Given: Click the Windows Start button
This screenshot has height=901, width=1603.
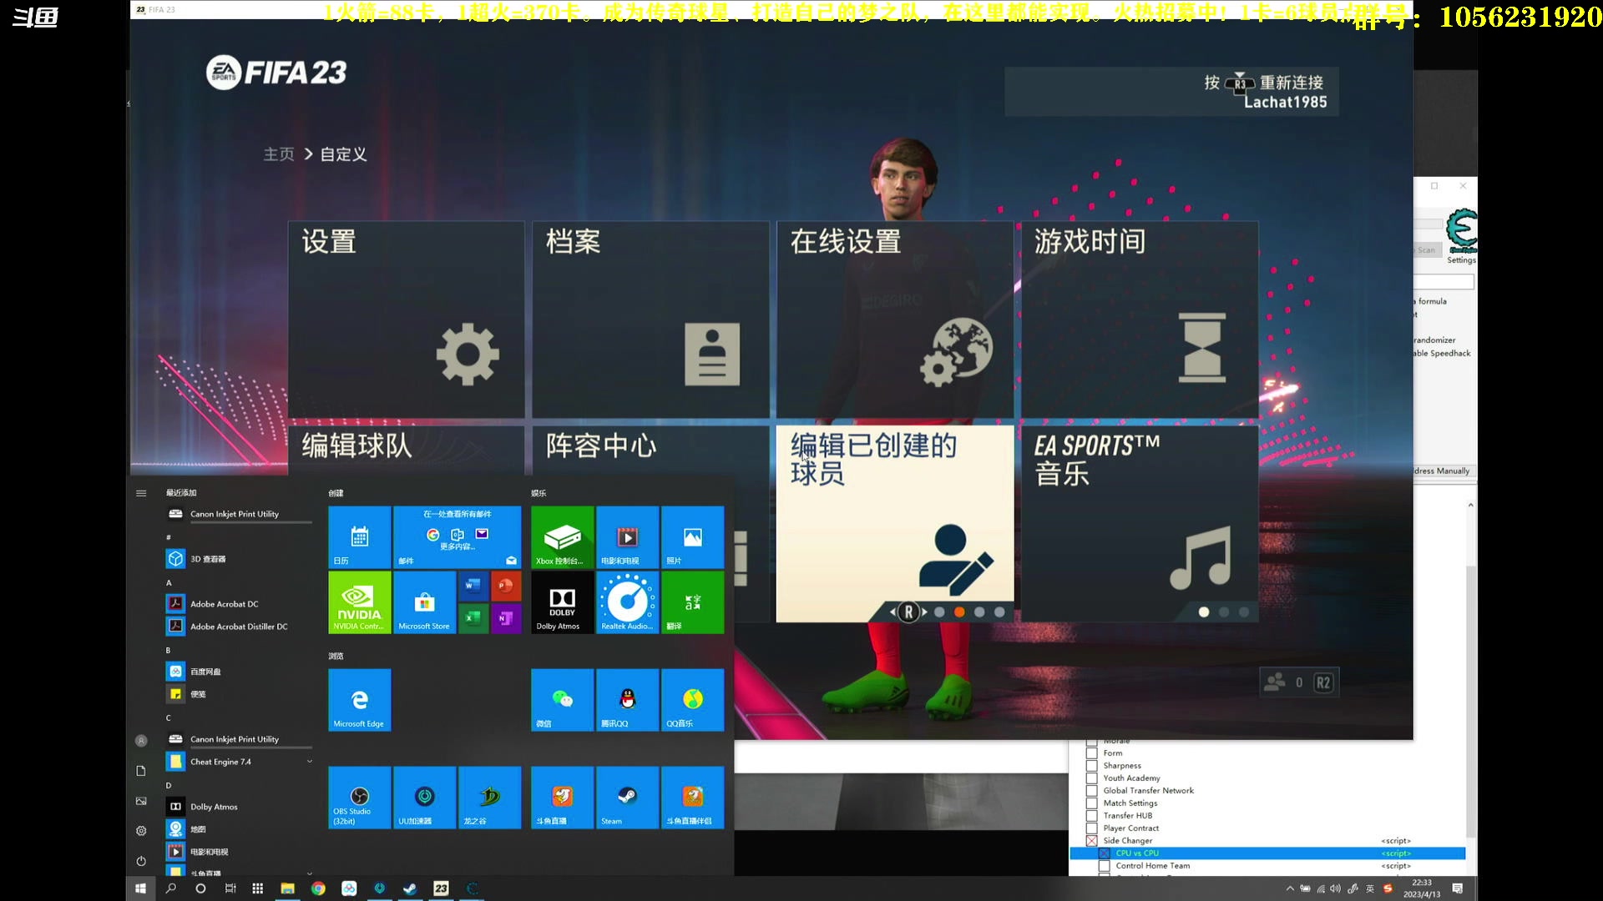Looking at the screenshot, I should (141, 888).
